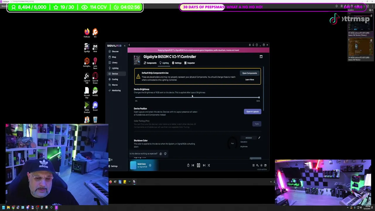The height and width of the screenshot is (211, 375).
Task: Open the Recycle Bin icon on desktop
Action: point(95,120)
